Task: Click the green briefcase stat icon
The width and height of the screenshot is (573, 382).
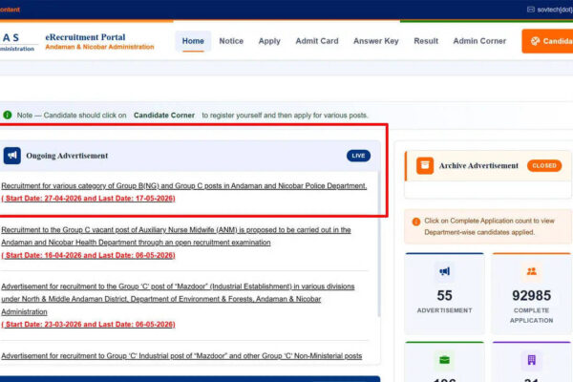Action: pos(444,360)
